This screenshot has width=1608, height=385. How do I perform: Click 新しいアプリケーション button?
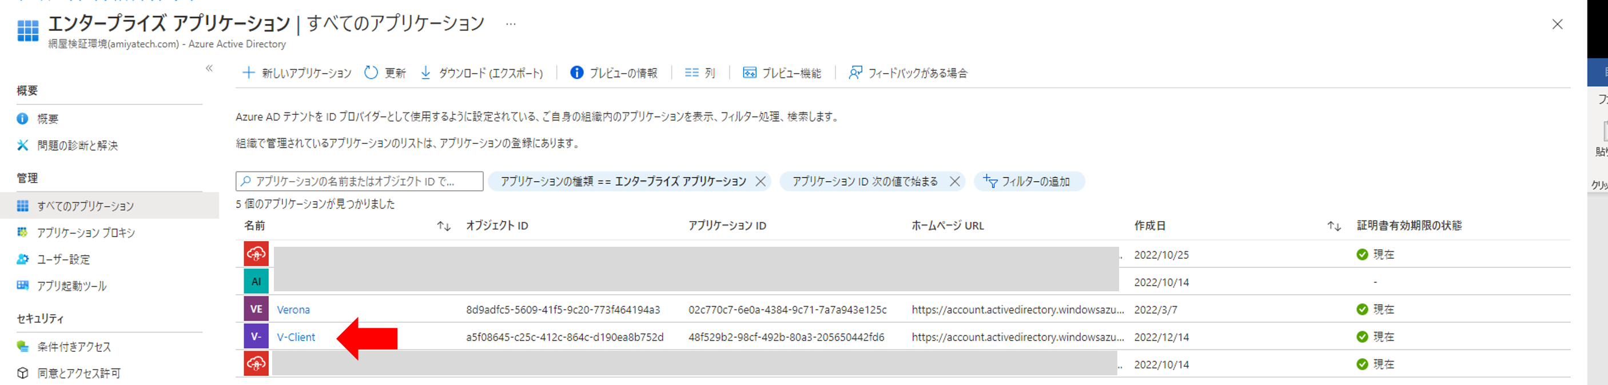click(x=297, y=73)
